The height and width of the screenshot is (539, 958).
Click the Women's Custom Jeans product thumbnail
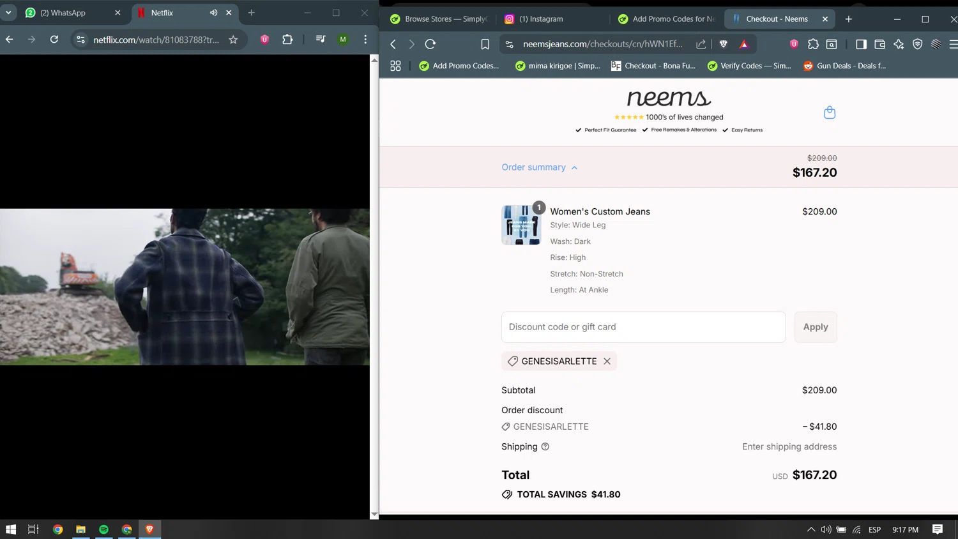pyautogui.click(x=521, y=225)
